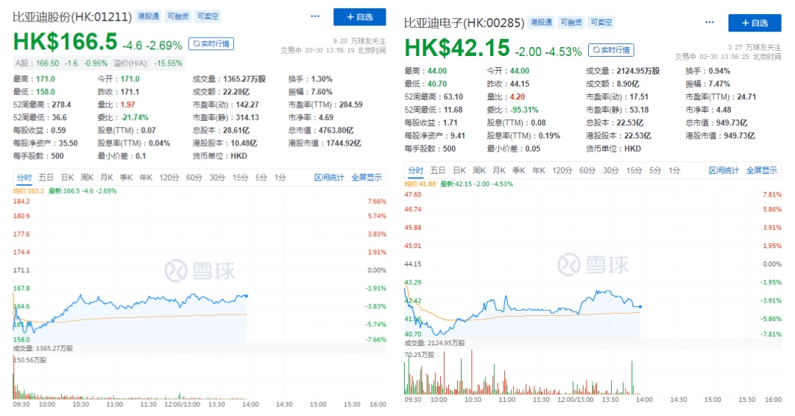This screenshot has height=416, width=795.
Task: Select 五日 tab in 比亚迪股份 chart
Action: 46,177
